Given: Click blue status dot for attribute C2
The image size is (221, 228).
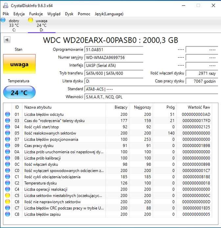Looking at the screenshot, I should pos(8,183).
